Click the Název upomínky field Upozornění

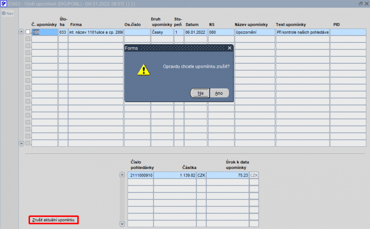click(x=255, y=32)
